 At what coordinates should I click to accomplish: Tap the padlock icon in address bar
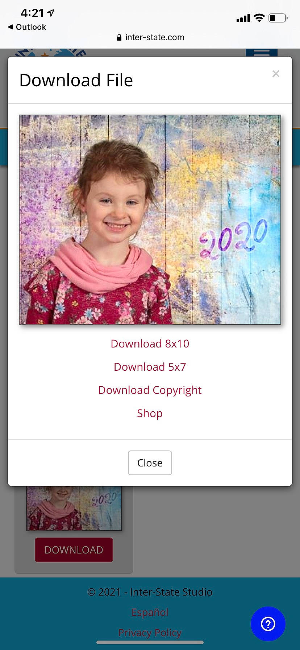coord(119,37)
